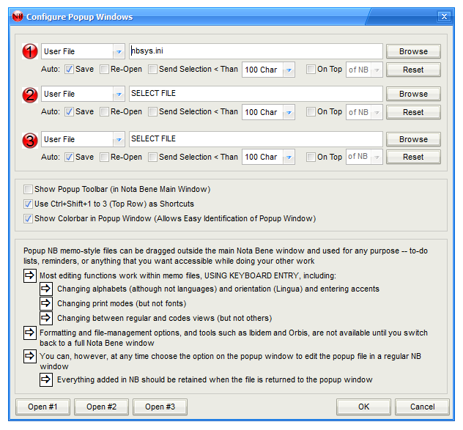Enable Show Popup Toolbar checkbox
This screenshot has width=463, height=430.
(x=29, y=189)
